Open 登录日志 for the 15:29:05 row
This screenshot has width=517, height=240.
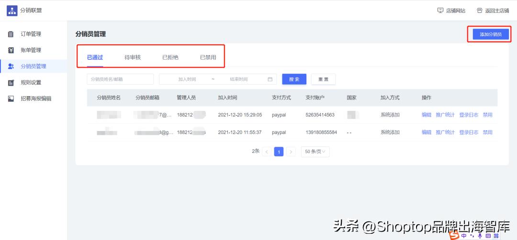tap(469, 115)
